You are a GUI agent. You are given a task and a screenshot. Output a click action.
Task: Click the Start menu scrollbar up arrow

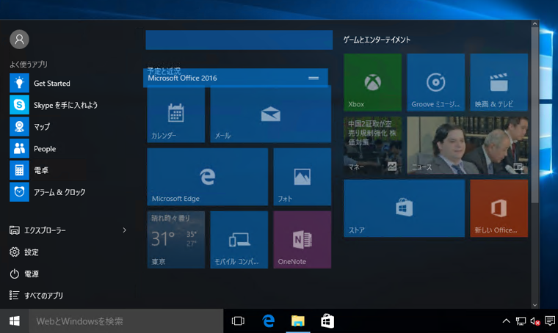535,23
